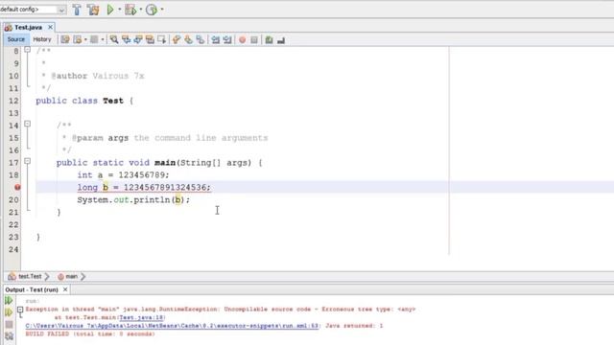Toggle Bookmark on current line

[x=201, y=39]
